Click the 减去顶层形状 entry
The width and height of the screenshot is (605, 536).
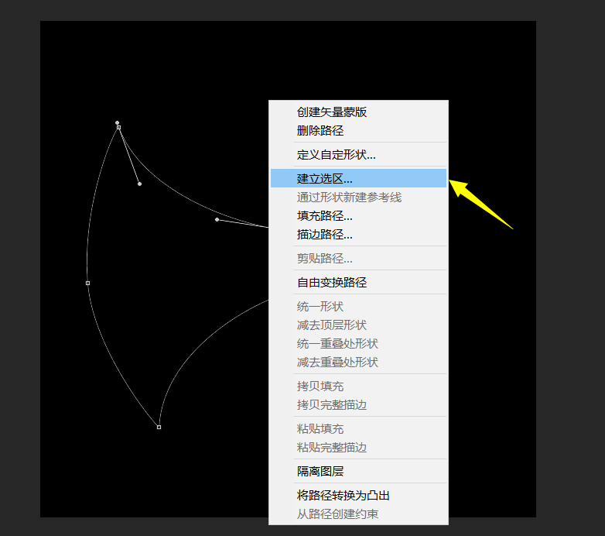tap(358, 325)
